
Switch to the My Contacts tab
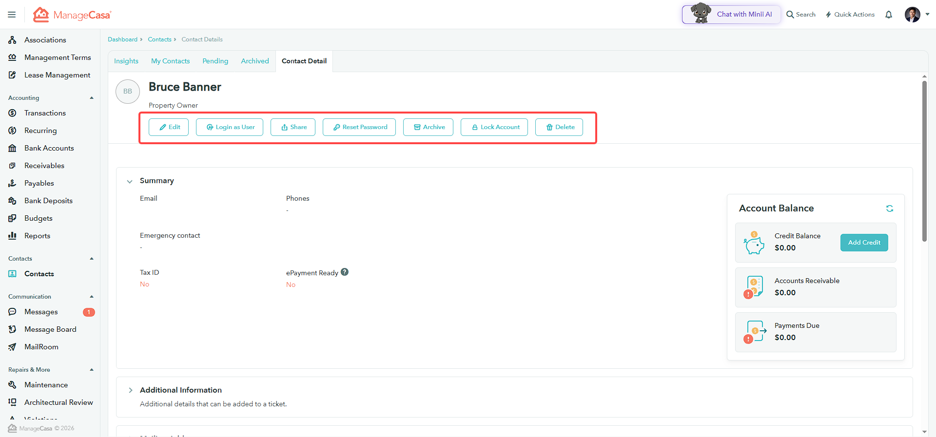click(171, 61)
